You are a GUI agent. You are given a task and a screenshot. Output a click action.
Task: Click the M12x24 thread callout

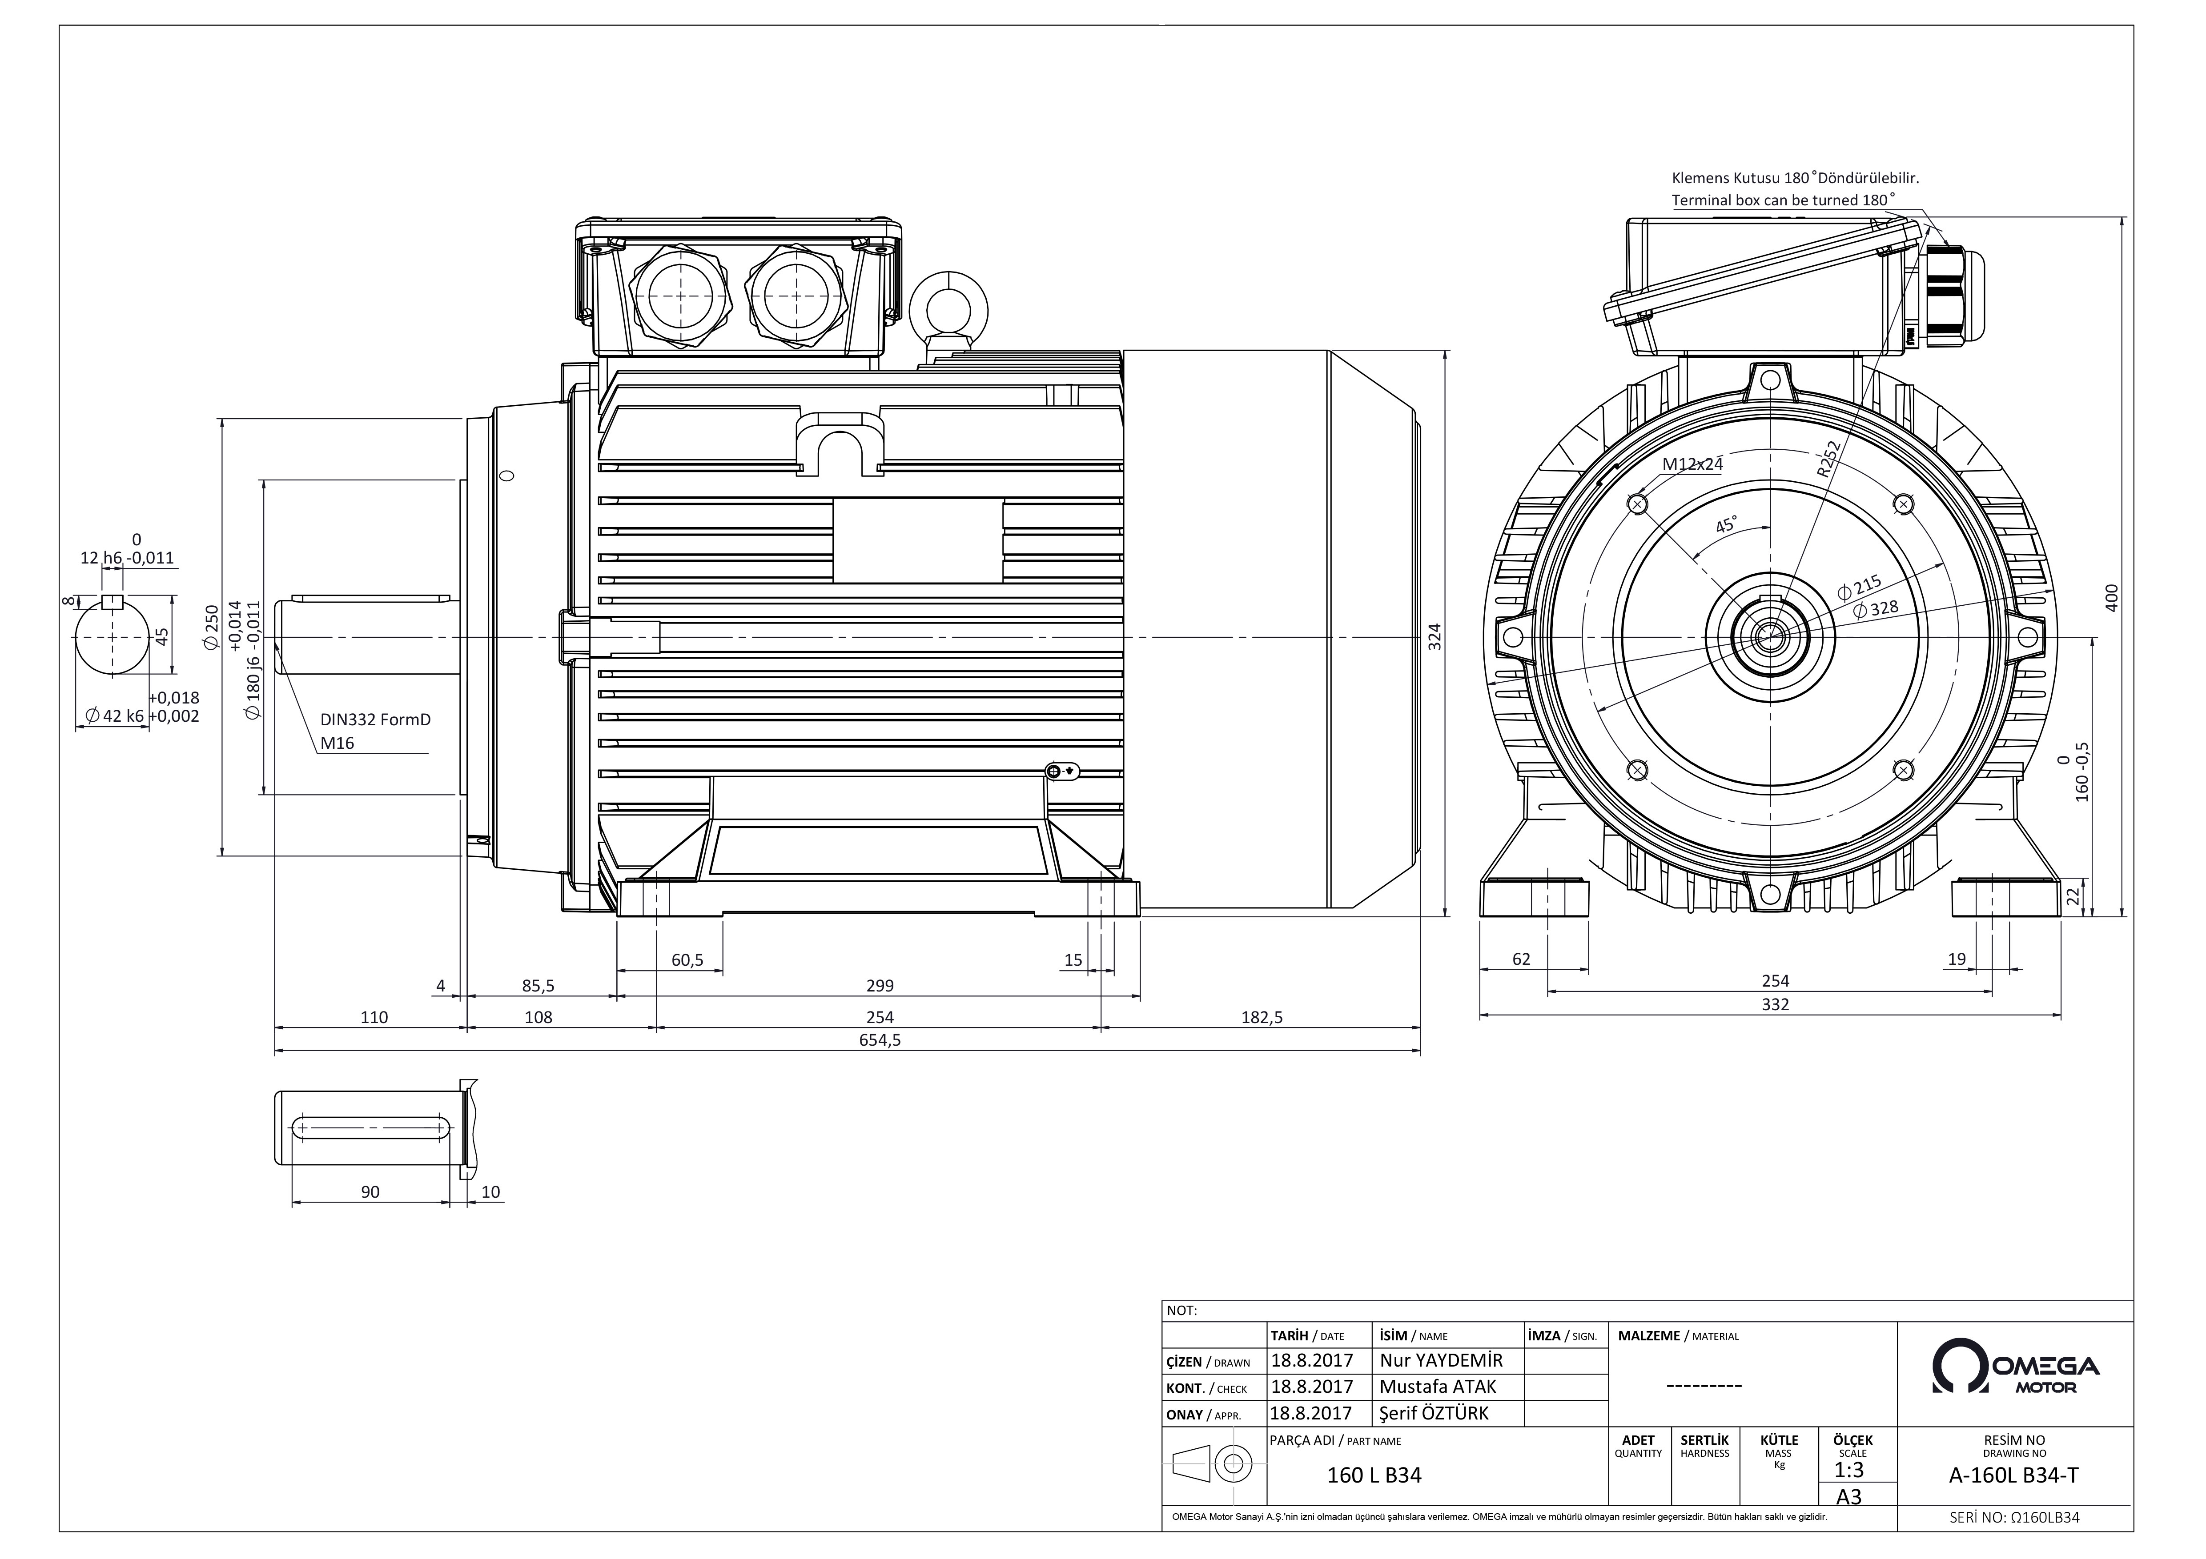pos(1693,464)
